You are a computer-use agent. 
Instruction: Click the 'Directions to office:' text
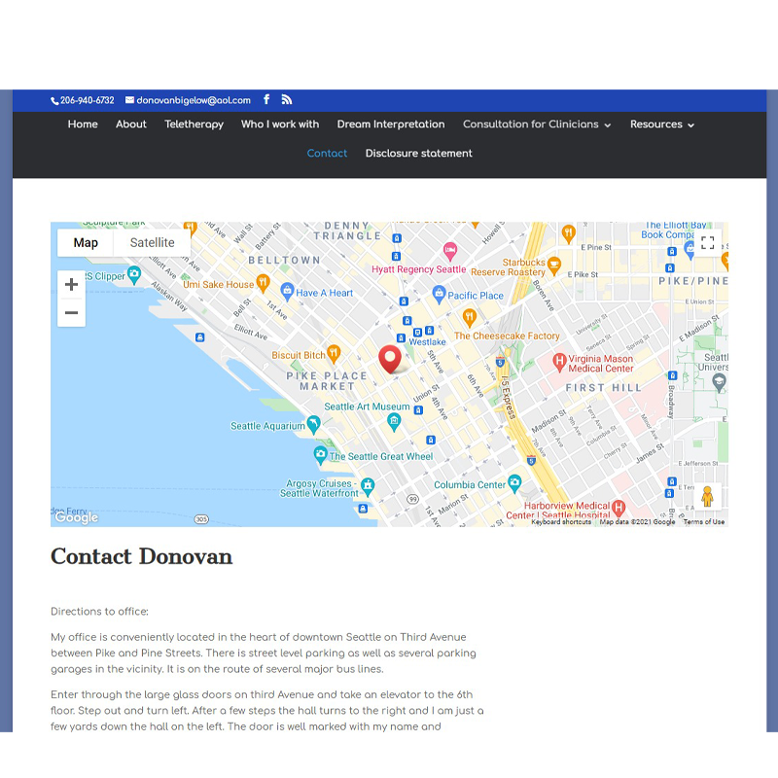[100, 612]
